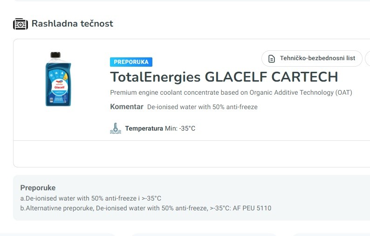Click the Glacelf coolant bottle image
Image resolution: width=370 pixels, height=236 pixels.
click(58, 79)
